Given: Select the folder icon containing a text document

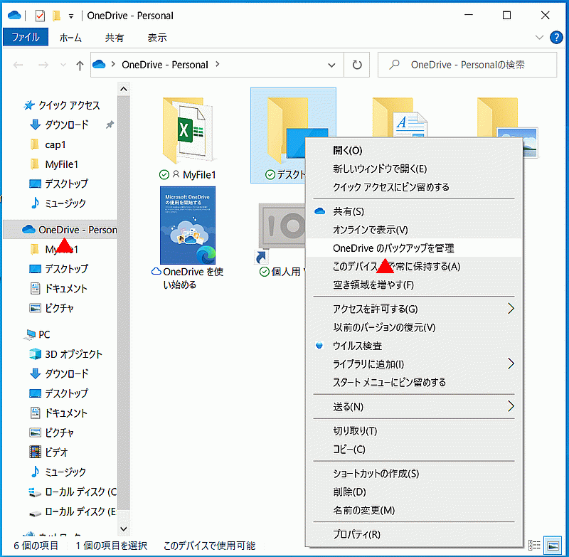Looking at the screenshot, I should pyautogui.click(x=399, y=118).
